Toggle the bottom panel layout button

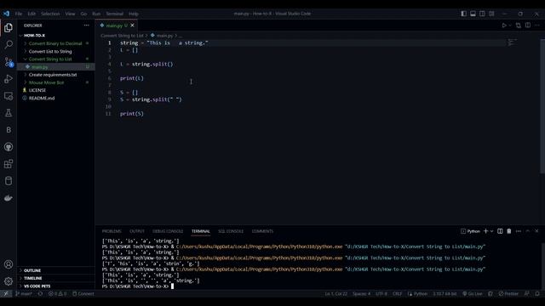(473, 14)
